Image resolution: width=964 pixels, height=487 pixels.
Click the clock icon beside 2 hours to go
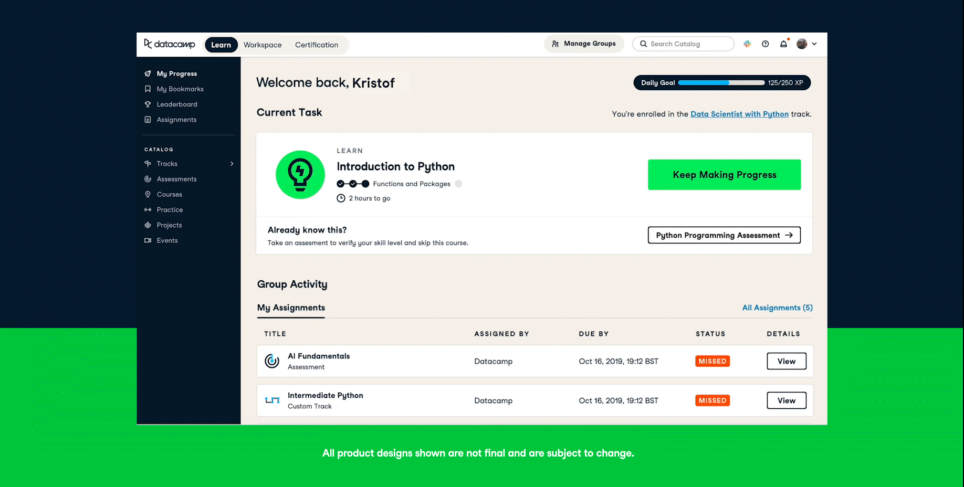pos(341,198)
